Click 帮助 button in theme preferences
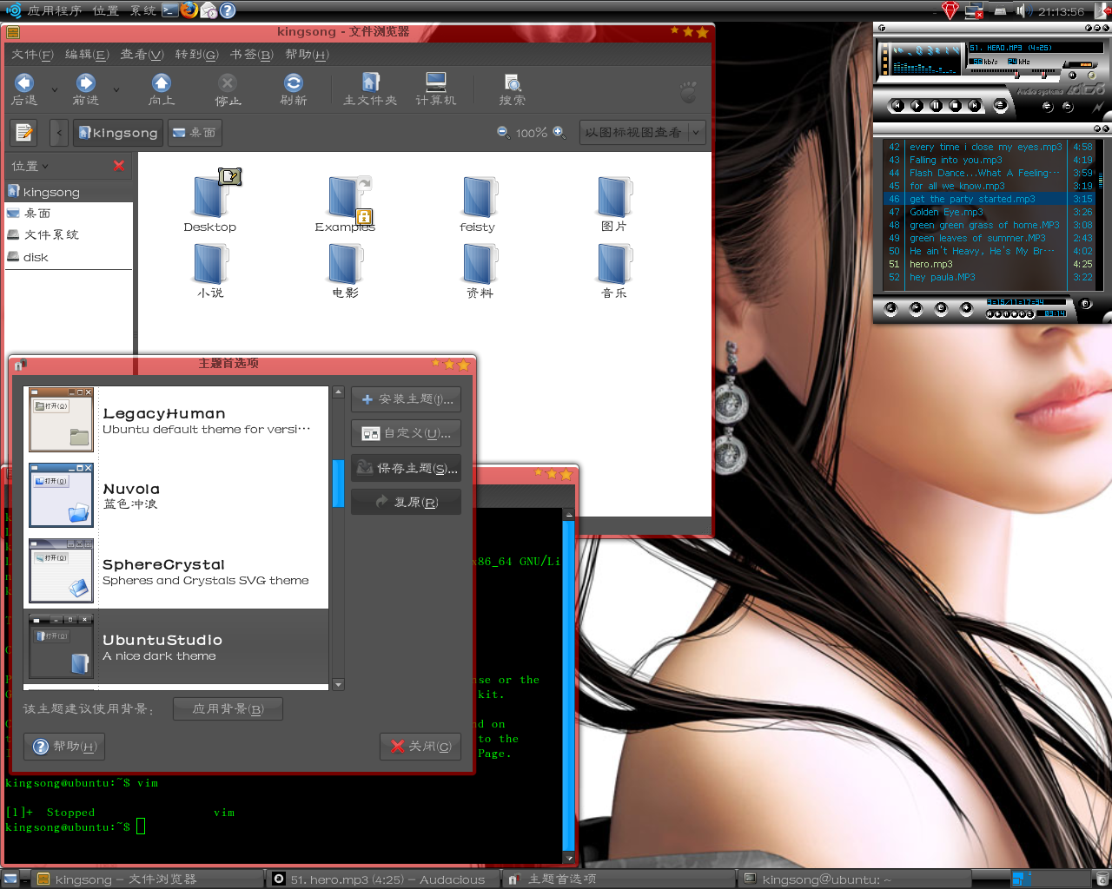The width and height of the screenshot is (1112, 889). (x=64, y=747)
